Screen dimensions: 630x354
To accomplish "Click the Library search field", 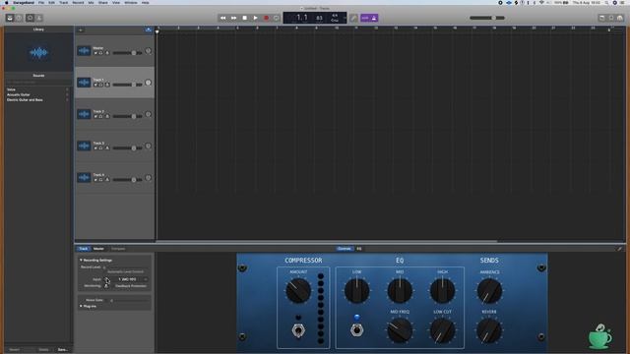I will pos(38,83).
